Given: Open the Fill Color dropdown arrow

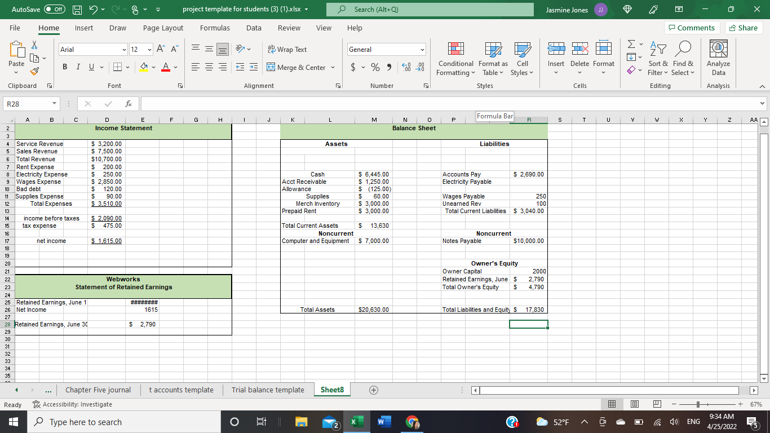Looking at the screenshot, I should click(x=153, y=67).
